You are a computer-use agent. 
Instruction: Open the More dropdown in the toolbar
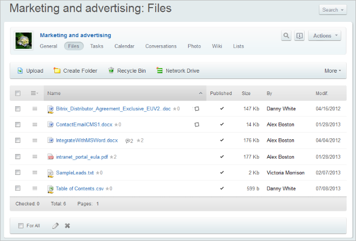click(x=333, y=71)
